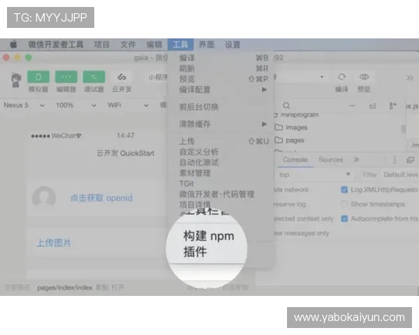Expand the 编译配置 submenu
This screenshot has width=419, height=335.
[x=221, y=89]
